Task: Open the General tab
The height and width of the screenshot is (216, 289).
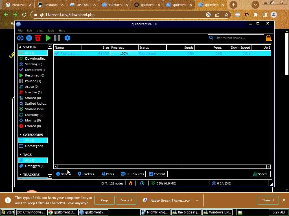Action: (64, 174)
